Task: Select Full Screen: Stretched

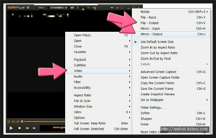Action: [99, 129]
